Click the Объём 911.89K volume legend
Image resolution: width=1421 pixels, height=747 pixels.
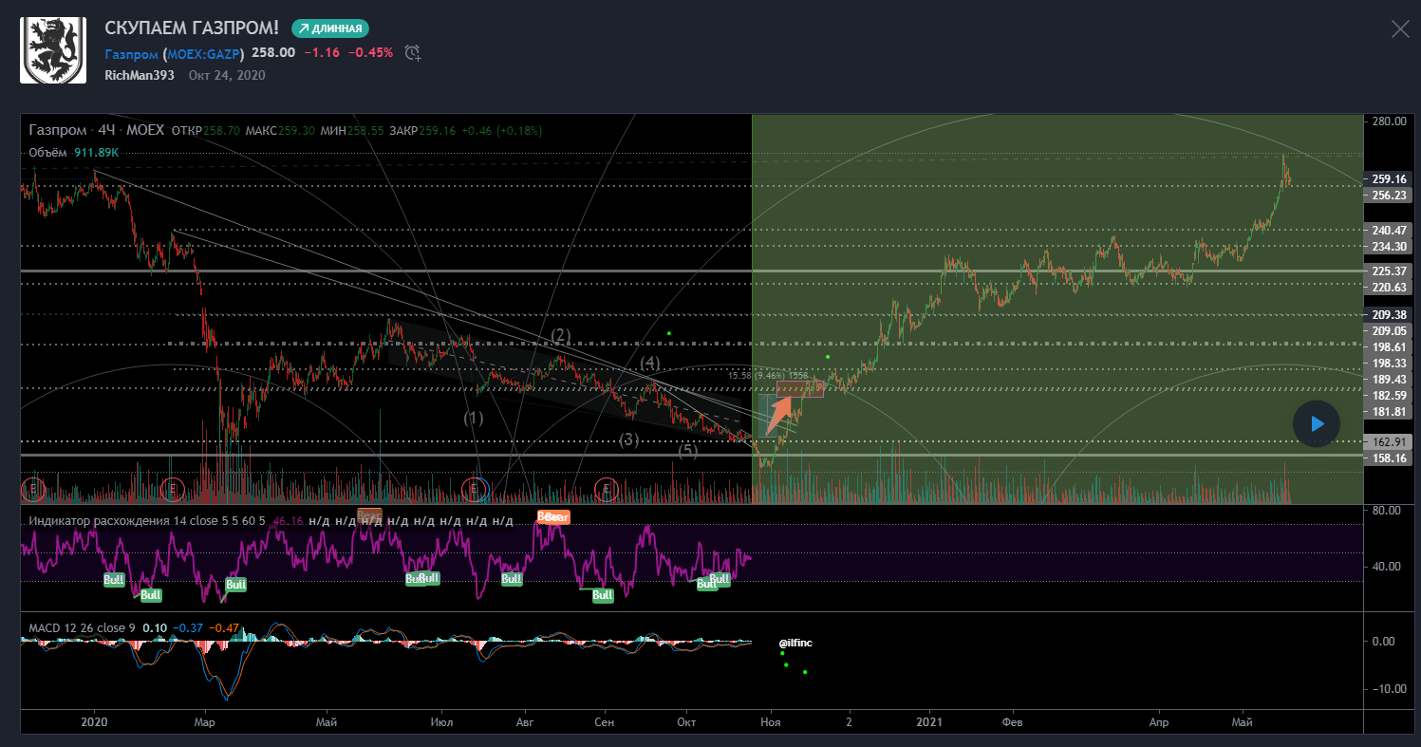[74, 152]
